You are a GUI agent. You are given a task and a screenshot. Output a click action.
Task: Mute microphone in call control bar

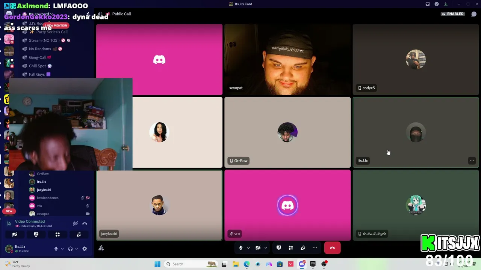coord(240,248)
